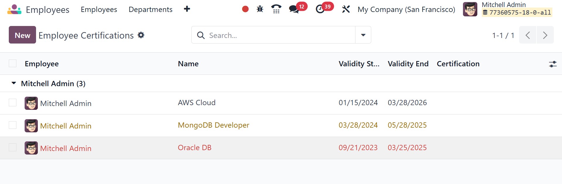Click the optional columns adjust icon
Viewport: 562px width, 184px height.
(553, 64)
